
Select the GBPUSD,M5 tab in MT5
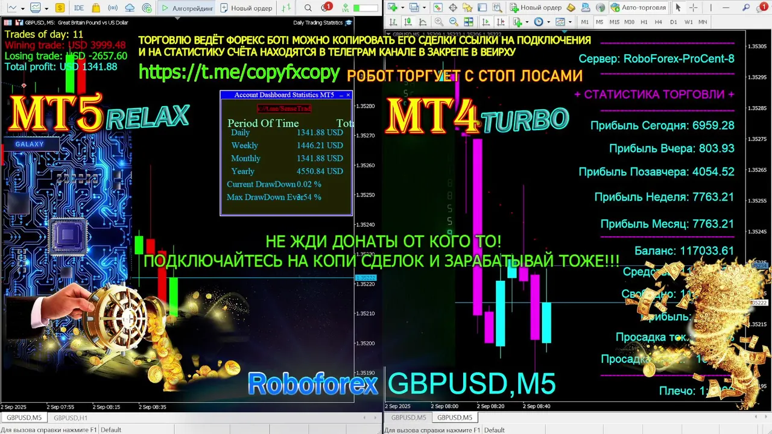(24, 418)
